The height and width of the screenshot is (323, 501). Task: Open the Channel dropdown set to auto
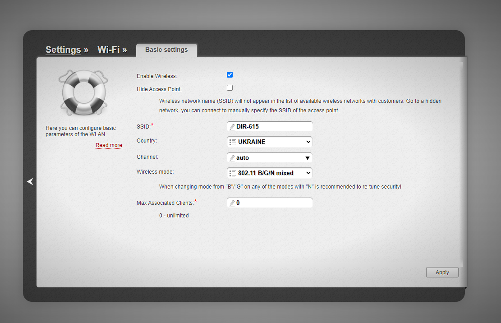(x=269, y=157)
